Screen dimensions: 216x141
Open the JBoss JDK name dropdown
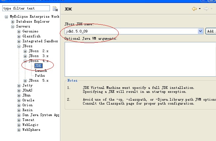pyautogui.click(x=201, y=31)
